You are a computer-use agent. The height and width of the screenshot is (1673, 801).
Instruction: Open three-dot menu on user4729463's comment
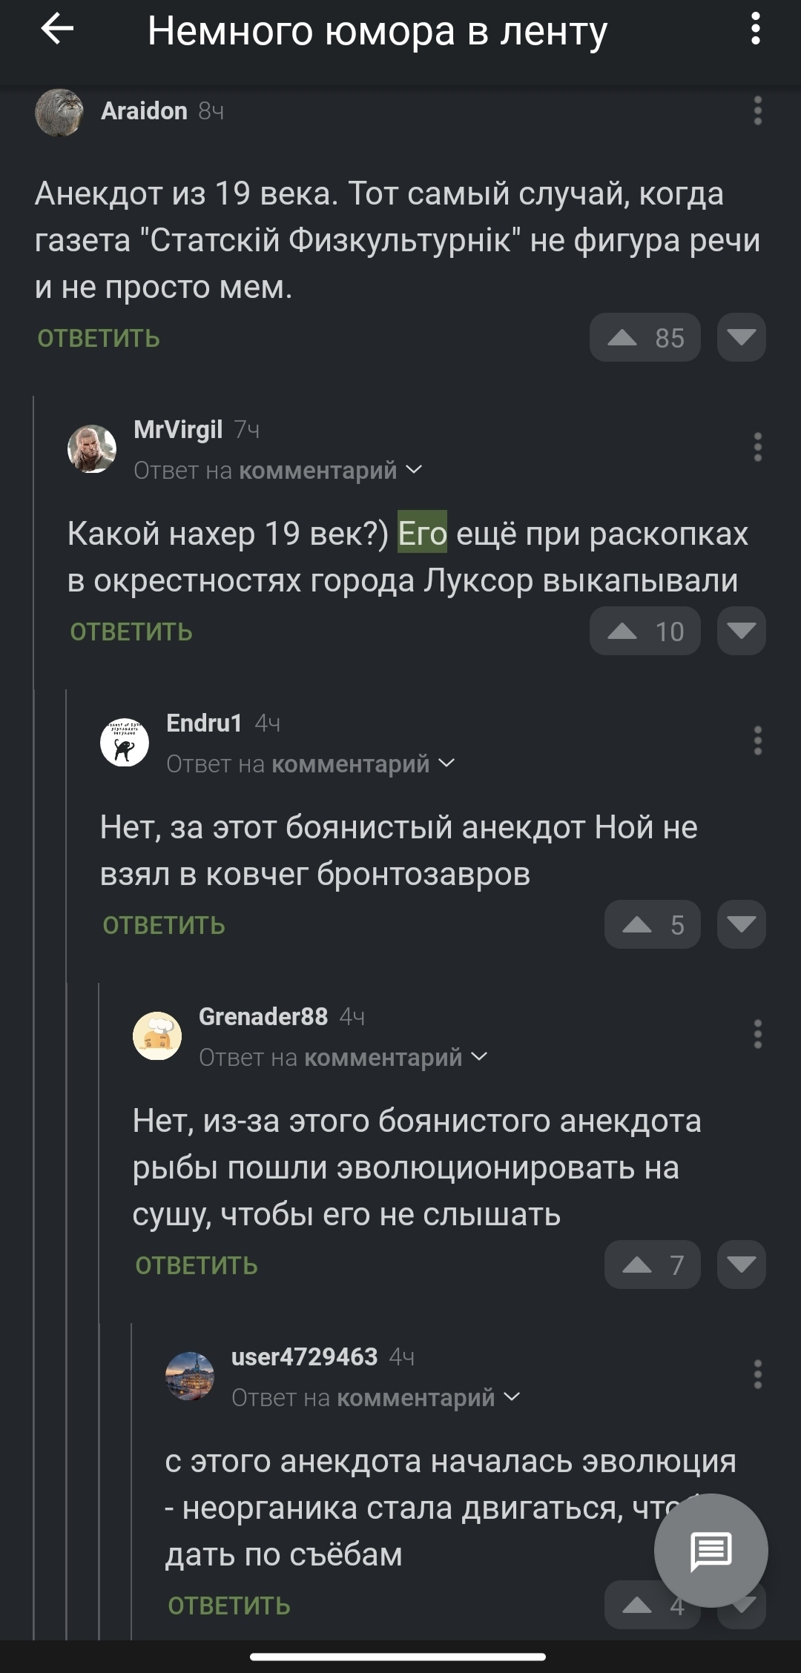[757, 1375]
